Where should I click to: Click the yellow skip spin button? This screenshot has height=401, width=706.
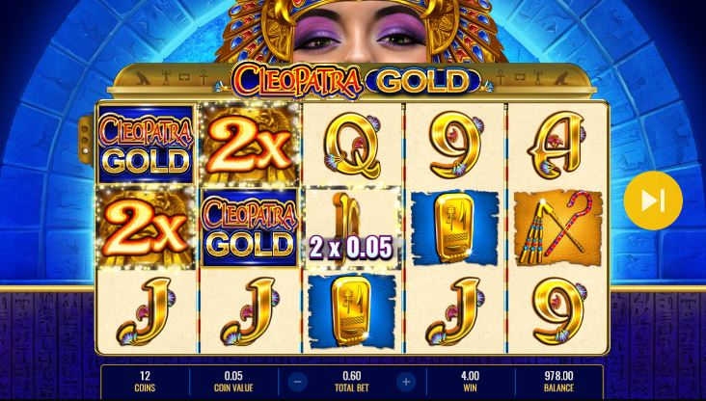pos(653,200)
